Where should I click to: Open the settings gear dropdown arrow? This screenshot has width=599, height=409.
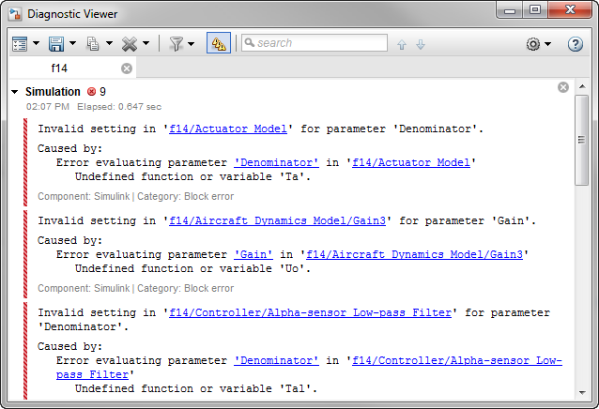[x=548, y=44]
